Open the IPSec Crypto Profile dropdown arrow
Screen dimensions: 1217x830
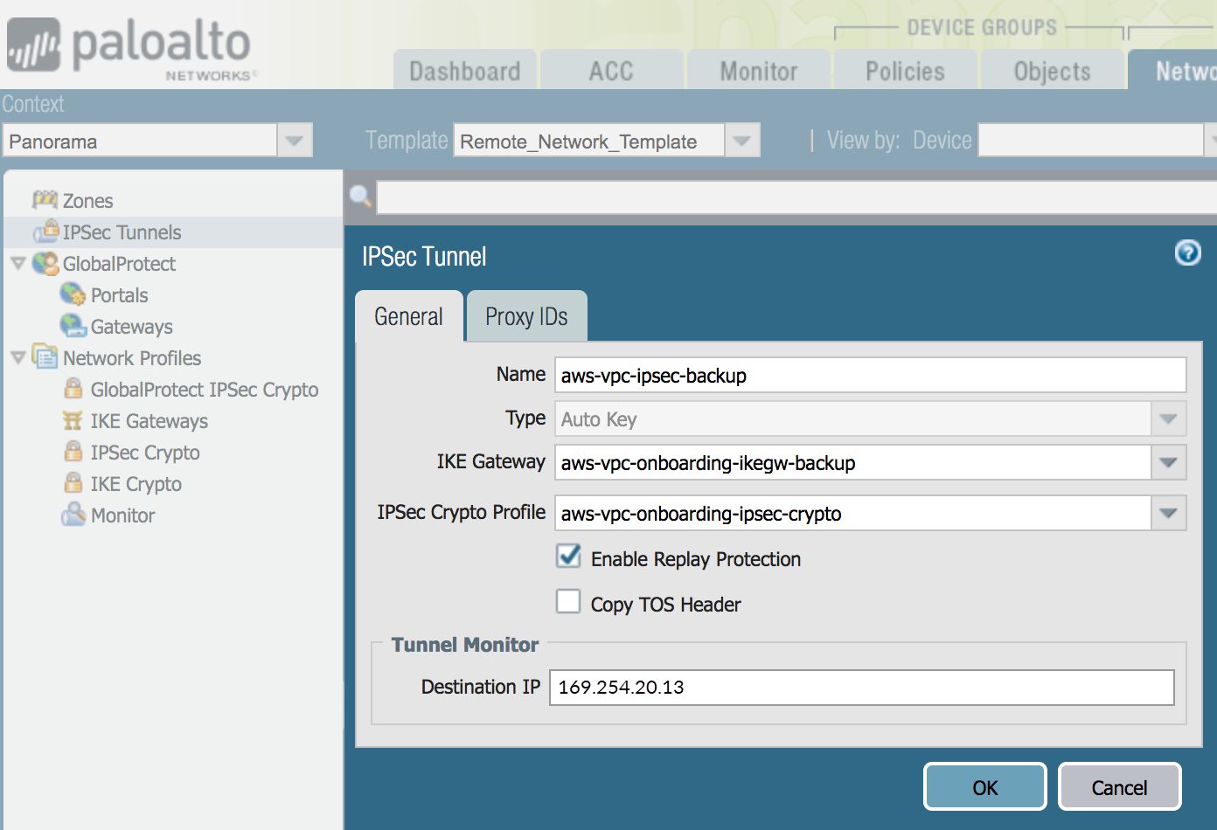pos(1168,513)
